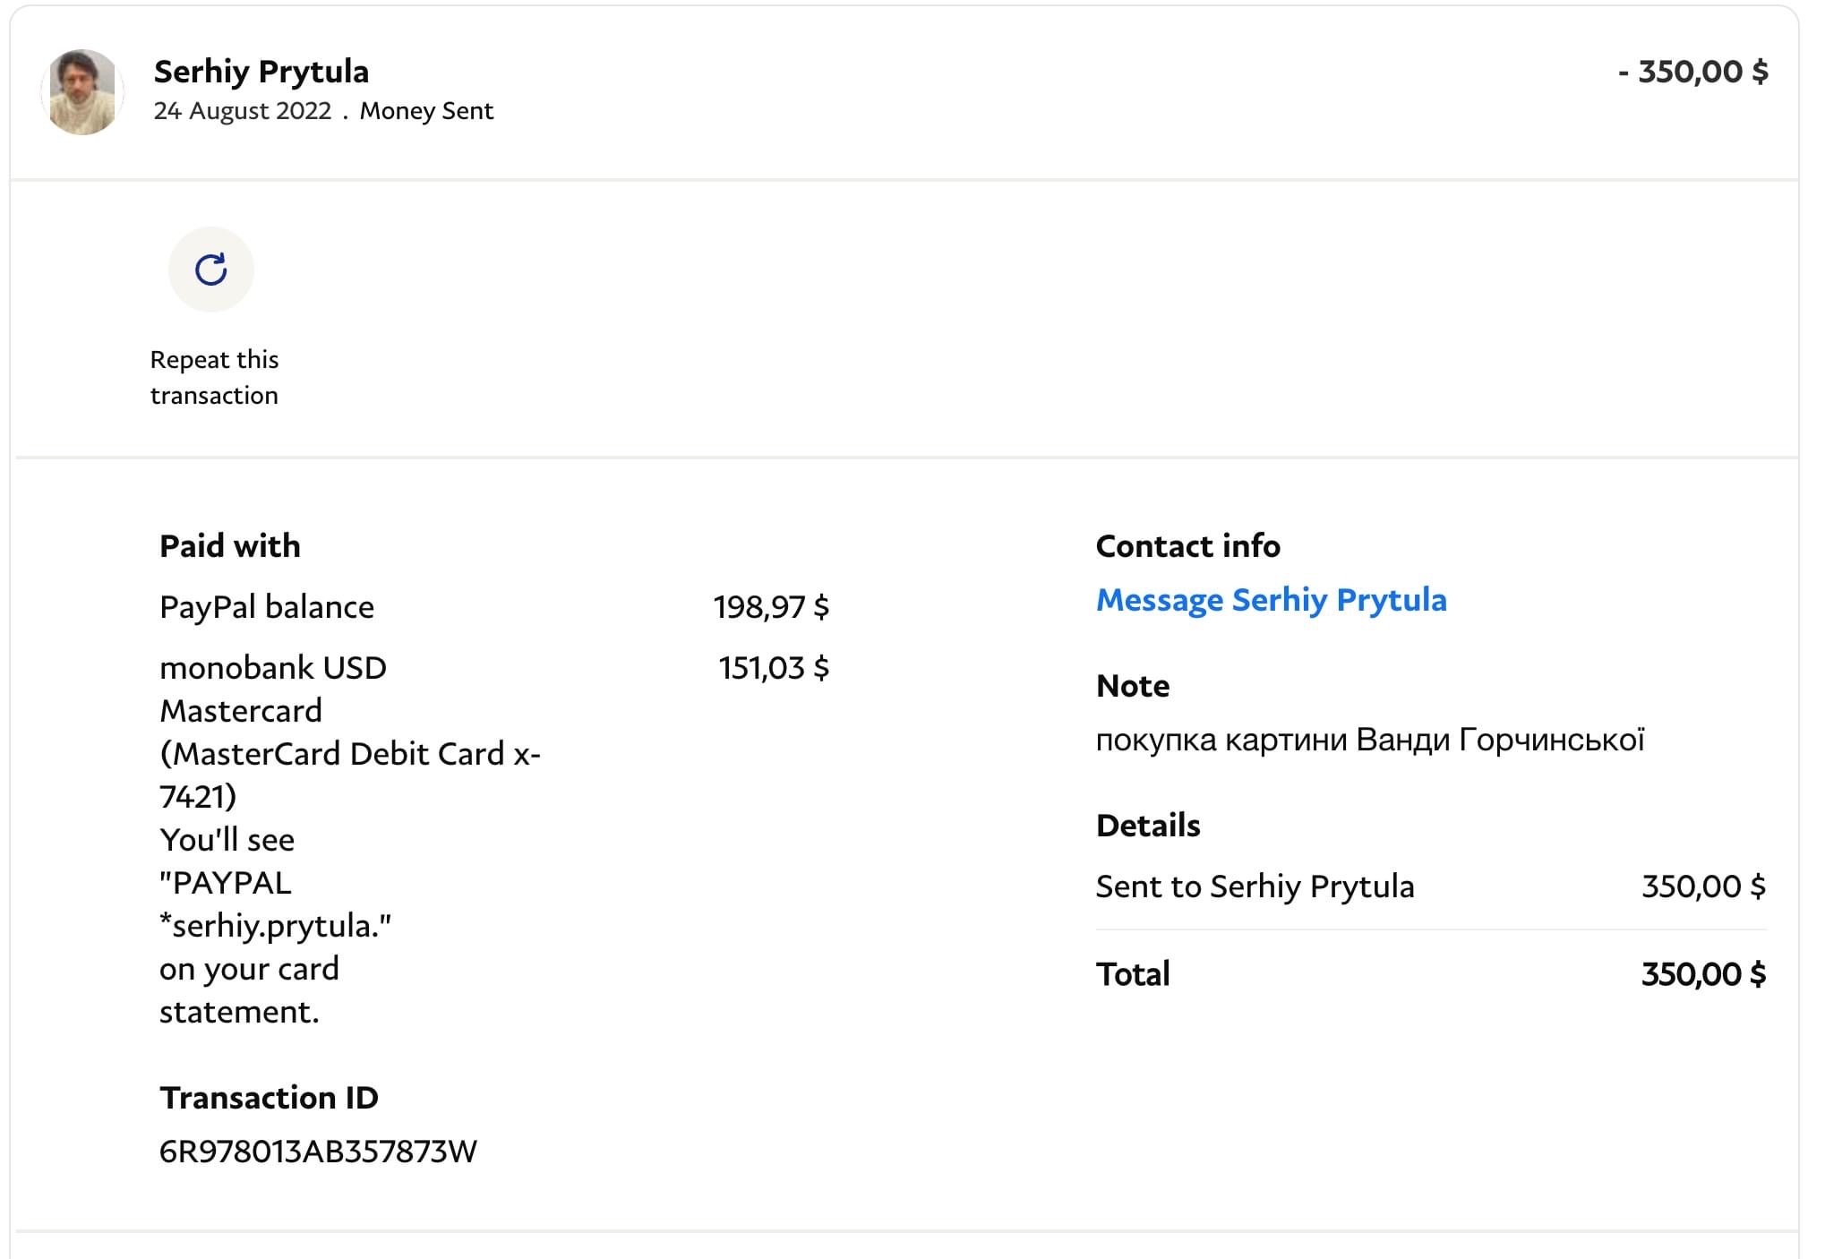Click the 'monobank USD Mastercard' payment method
The width and height of the screenshot is (1825, 1259).
click(x=273, y=689)
